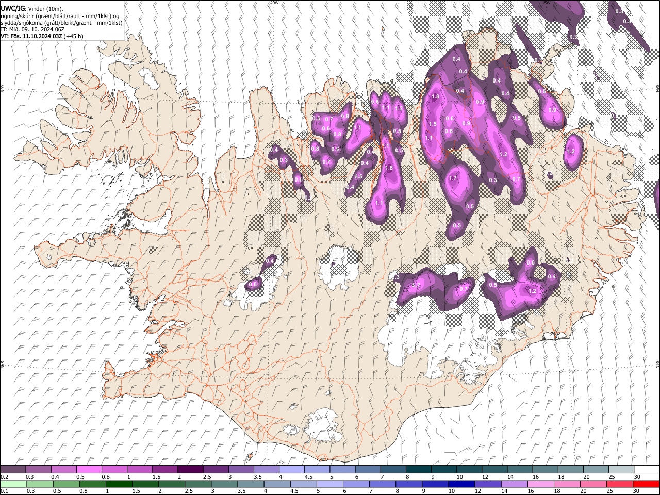Click darkest purple swatch between 2 and 2.5
Image resolution: width=660 pixels, height=495 pixels.
(x=190, y=469)
